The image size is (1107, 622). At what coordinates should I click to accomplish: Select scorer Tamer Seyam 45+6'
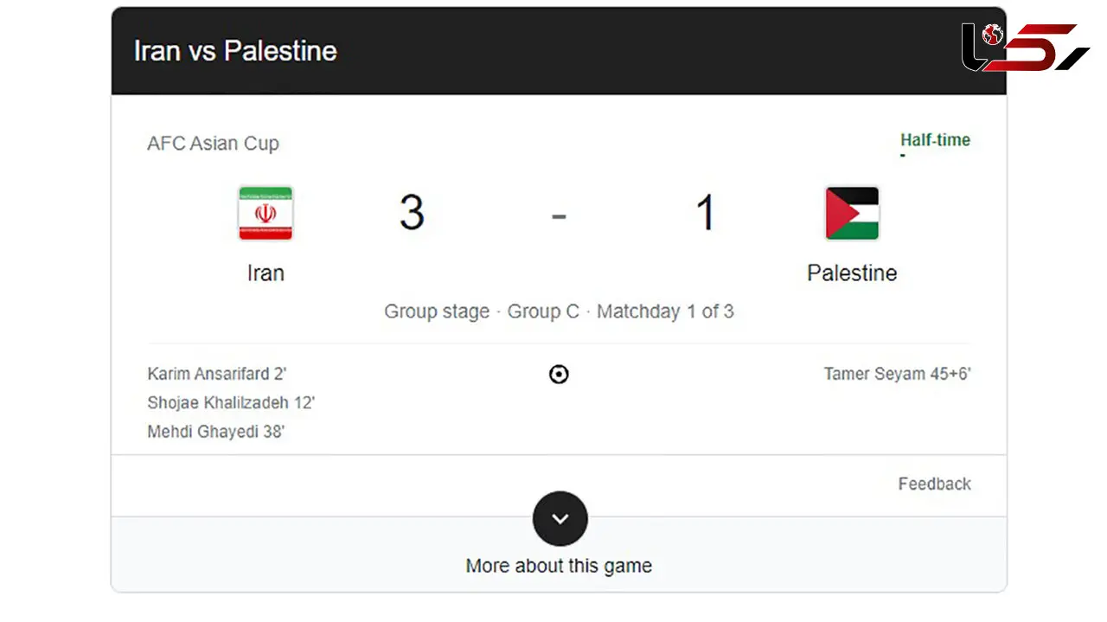tap(897, 374)
